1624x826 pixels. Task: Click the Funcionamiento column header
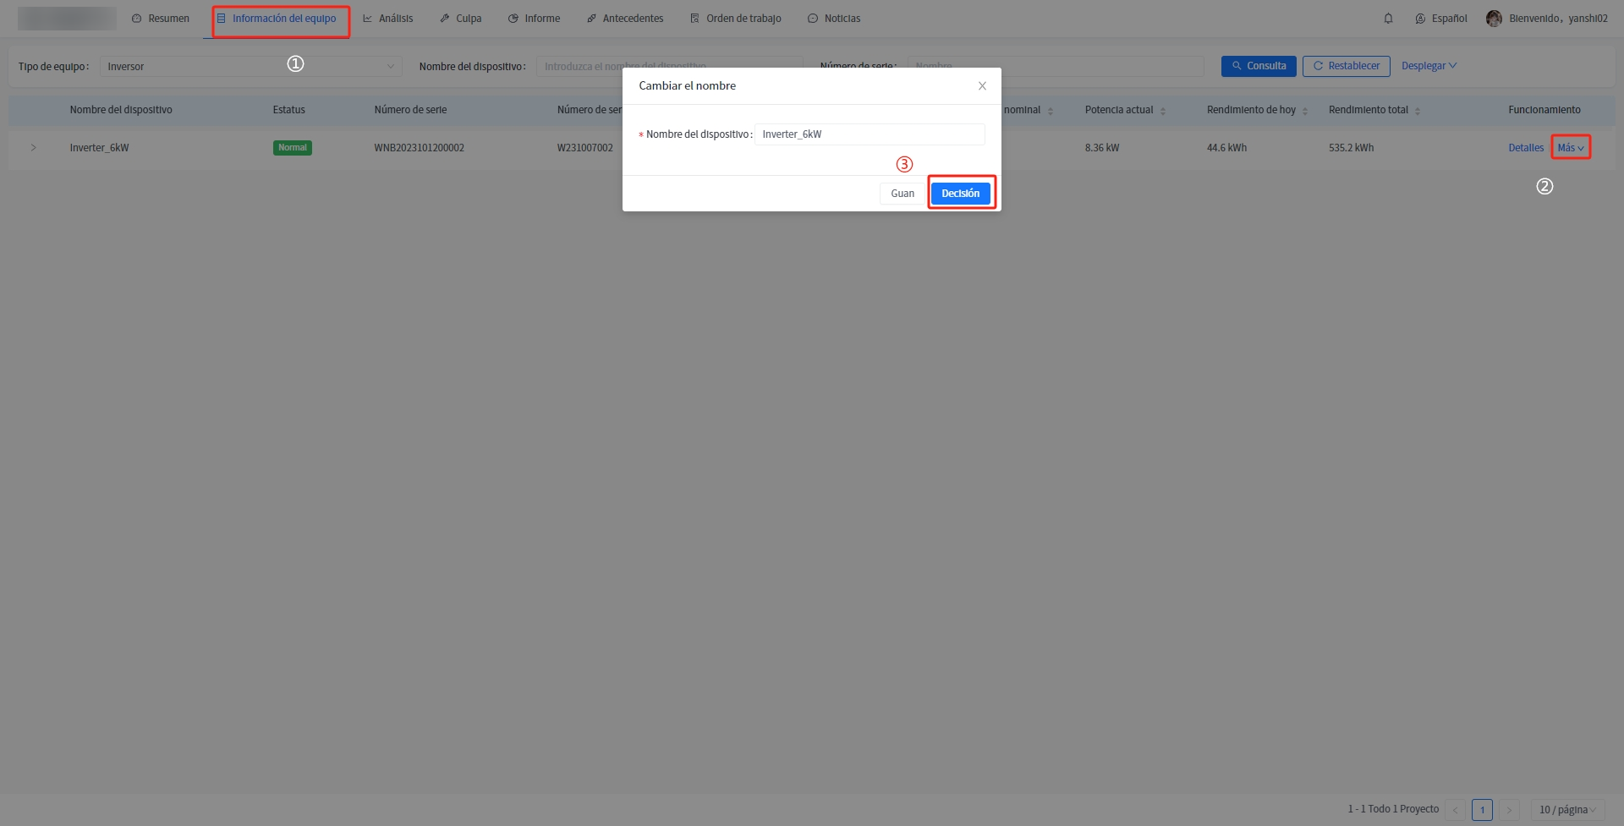pyautogui.click(x=1544, y=110)
